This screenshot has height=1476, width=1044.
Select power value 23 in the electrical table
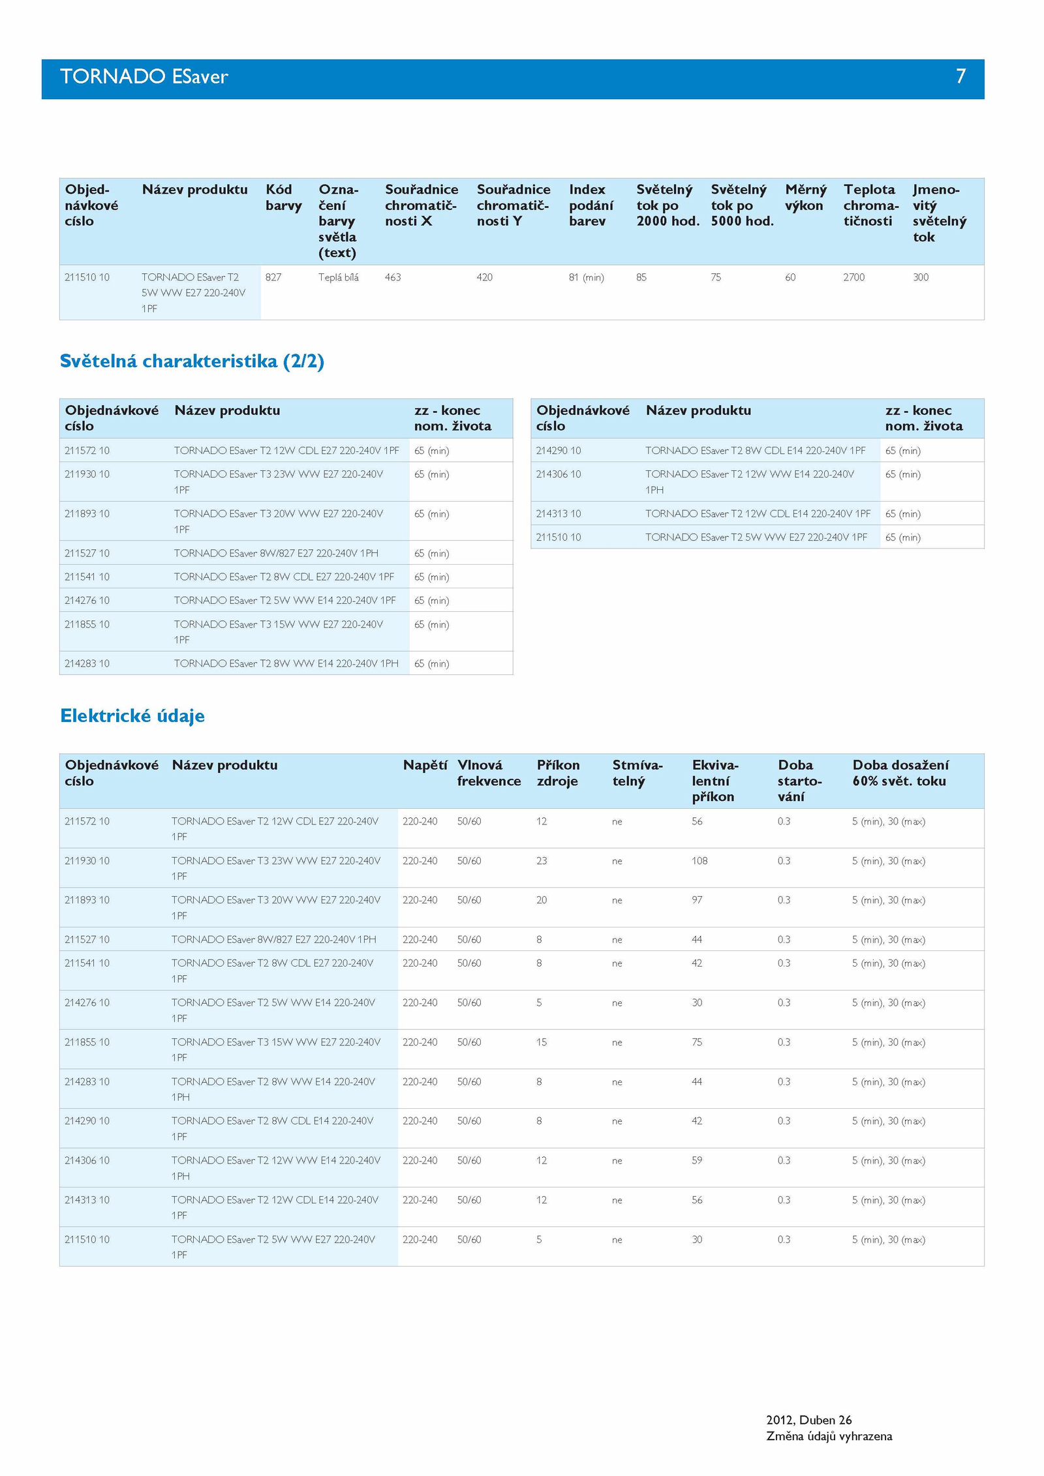coord(542,861)
